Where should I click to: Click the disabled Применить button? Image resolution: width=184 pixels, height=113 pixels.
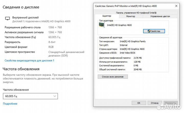tap(170, 103)
